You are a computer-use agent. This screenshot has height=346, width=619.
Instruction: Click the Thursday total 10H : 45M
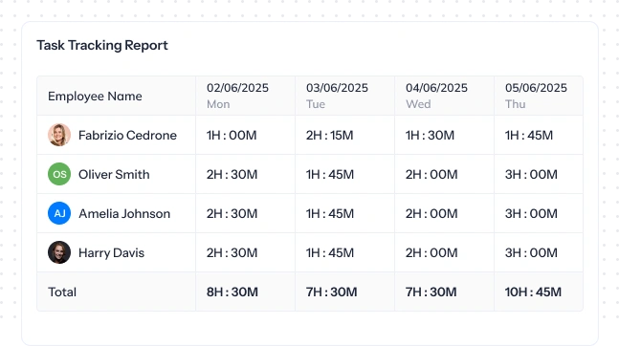pyautogui.click(x=533, y=292)
